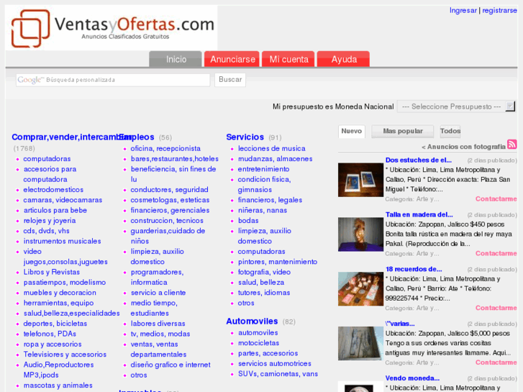
Task: Click the Ingresar login link
Action: coord(463,10)
